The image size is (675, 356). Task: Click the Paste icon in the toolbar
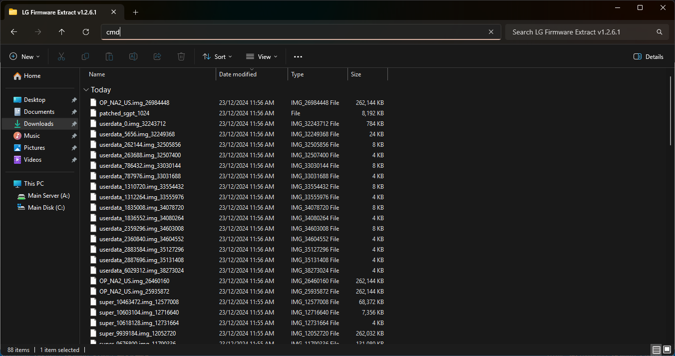(109, 56)
